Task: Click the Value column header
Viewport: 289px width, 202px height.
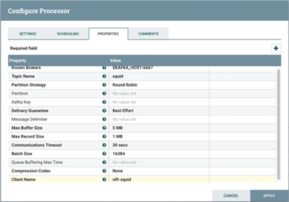Action: click(115, 61)
